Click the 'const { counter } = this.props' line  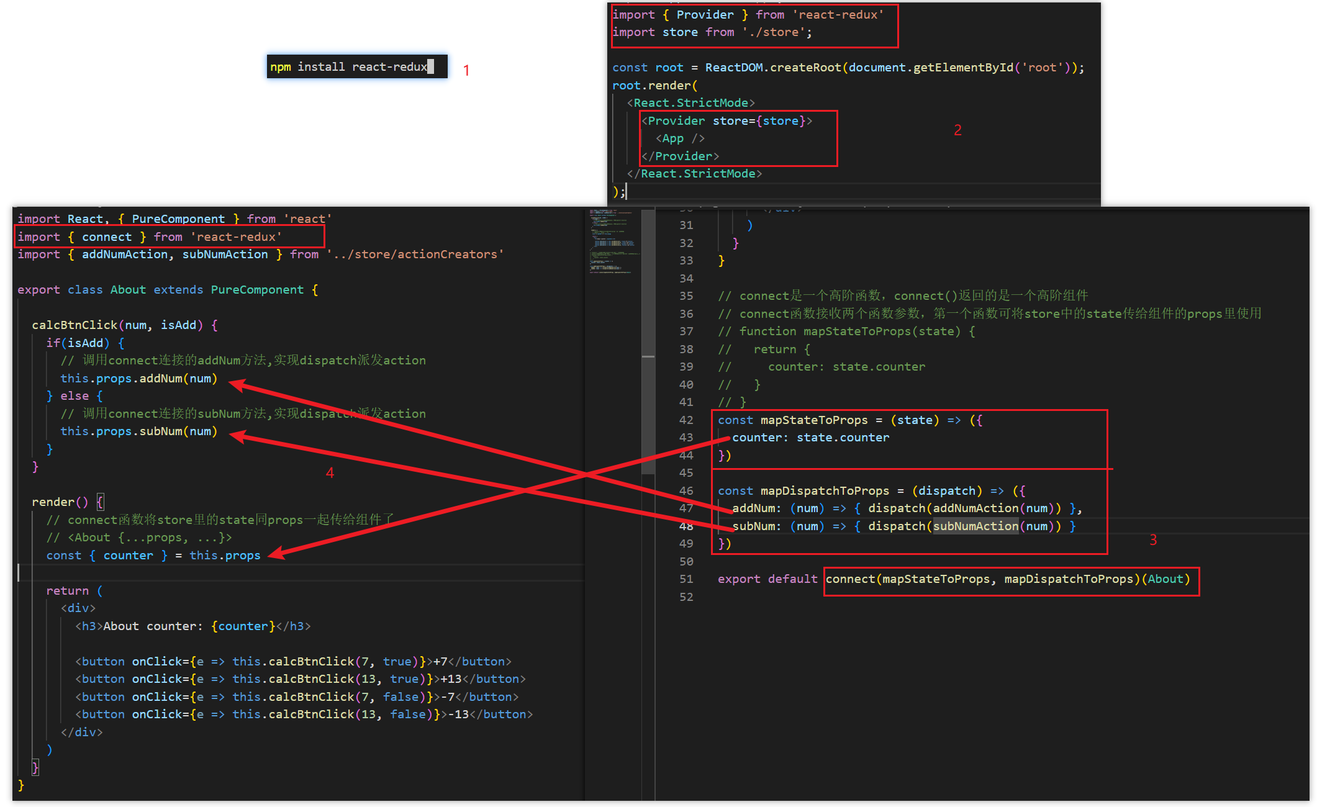[x=153, y=555]
